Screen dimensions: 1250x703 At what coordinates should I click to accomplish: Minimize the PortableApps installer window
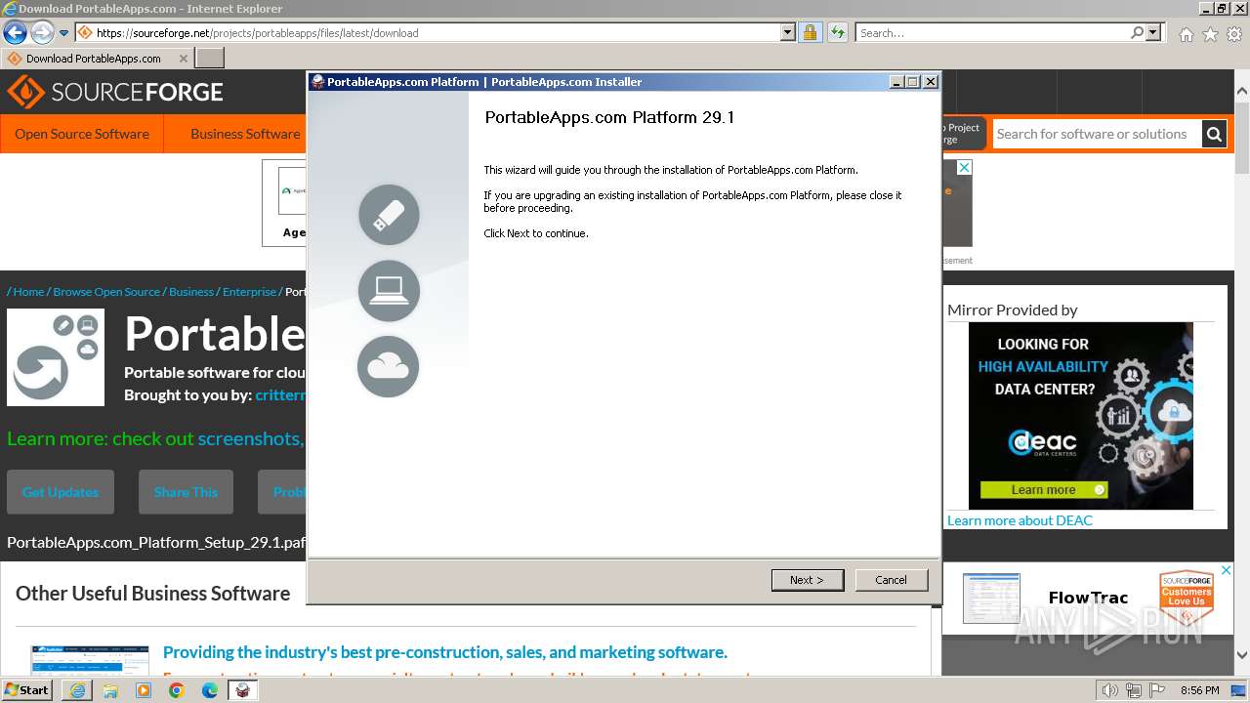[x=896, y=82]
